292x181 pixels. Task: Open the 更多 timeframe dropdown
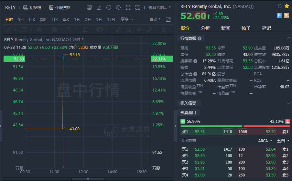tap(127, 19)
